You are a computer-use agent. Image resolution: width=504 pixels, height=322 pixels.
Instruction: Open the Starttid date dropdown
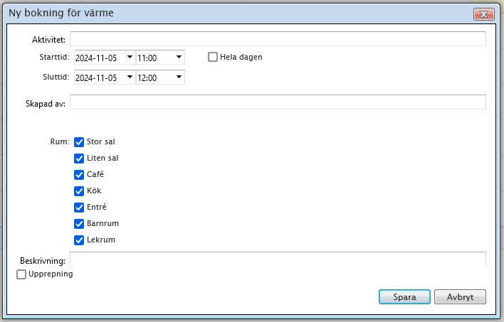(129, 58)
